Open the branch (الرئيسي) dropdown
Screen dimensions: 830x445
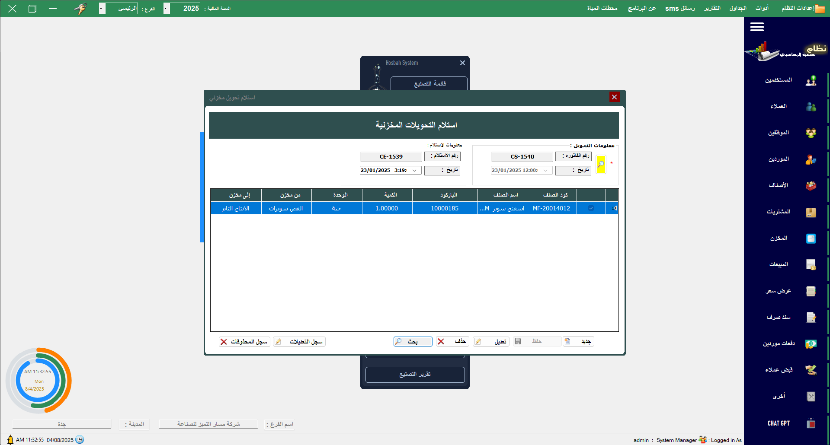pyautogui.click(x=102, y=9)
